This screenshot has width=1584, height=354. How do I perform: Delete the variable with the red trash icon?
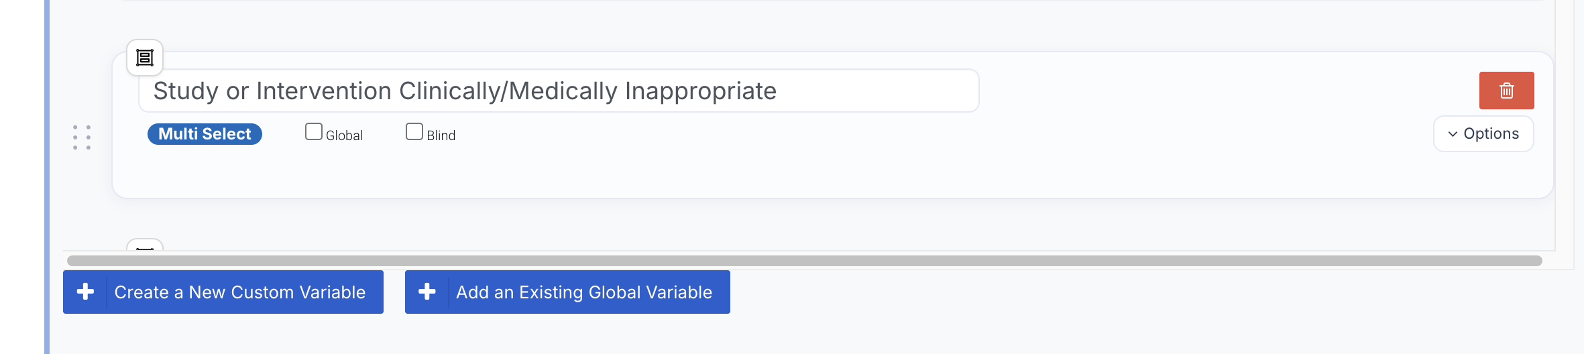[1506, 91]
